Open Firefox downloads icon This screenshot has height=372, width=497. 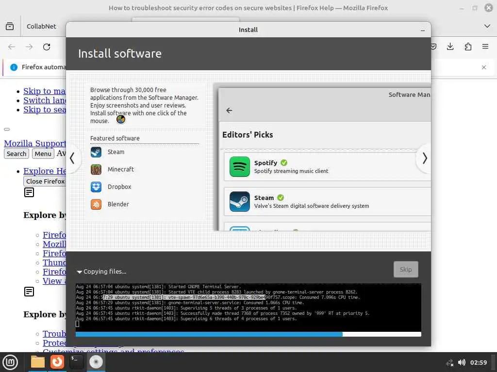[x=450, y=47]
